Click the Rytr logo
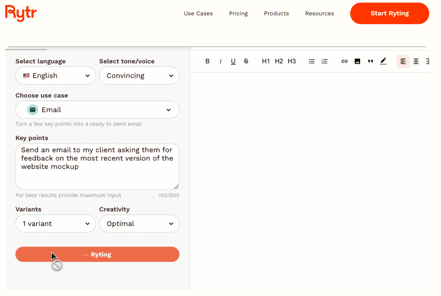This screenshot has width=441, height=296. [x=21, y=13]
